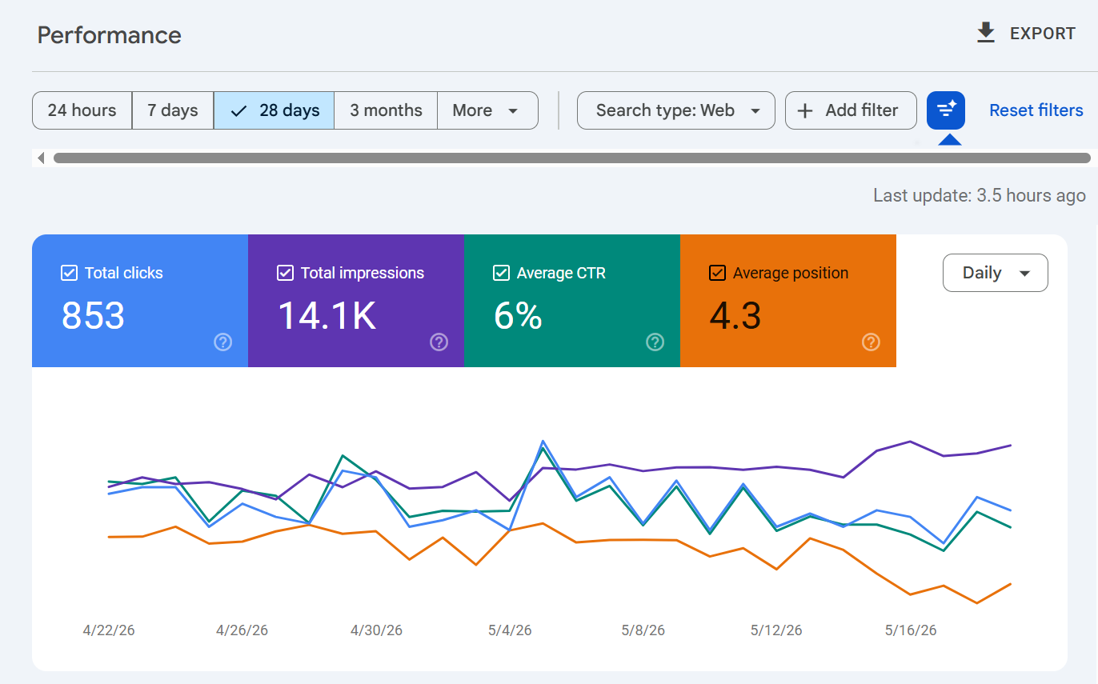Image resolution: width=1098 pixels, height=684 pixels.
Task: Click the 4/26/26 axis date label
Action: coord(242,630)
